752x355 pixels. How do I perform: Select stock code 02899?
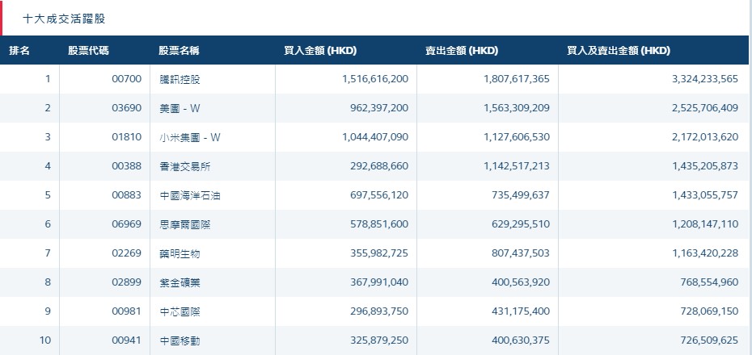tap(127, 282)
